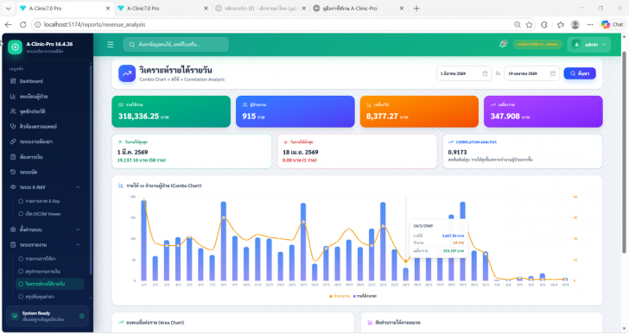
Task: Click the purple 347.908 average card
Action: [x=543, y=111]
